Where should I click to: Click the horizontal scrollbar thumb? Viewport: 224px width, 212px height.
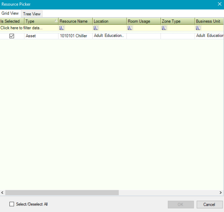[62, 192]
